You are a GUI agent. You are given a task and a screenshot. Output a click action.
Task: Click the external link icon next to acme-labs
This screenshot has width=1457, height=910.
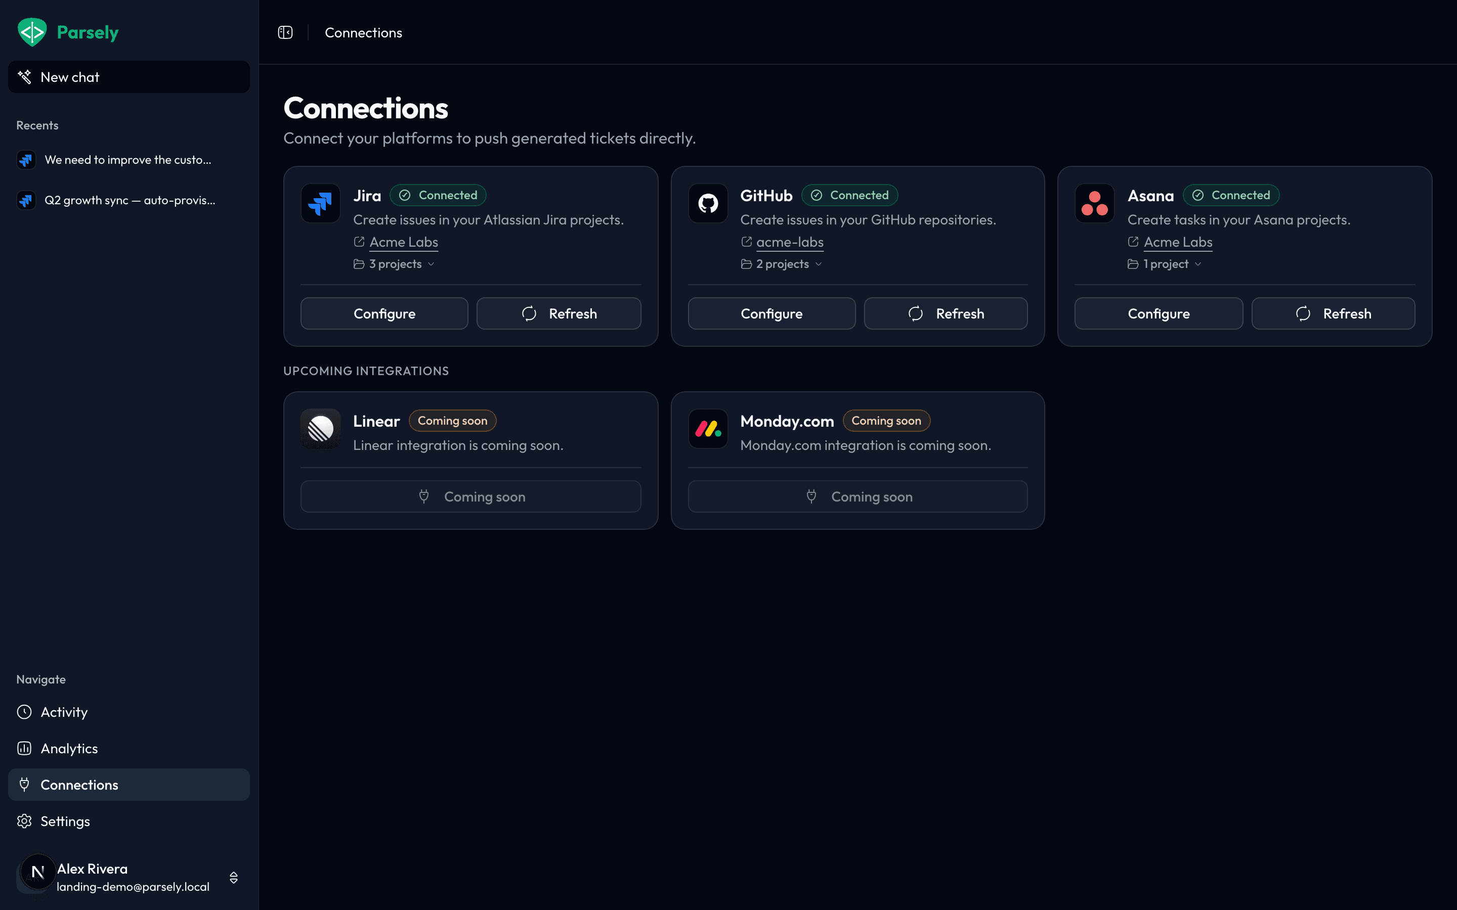point(747,242)
